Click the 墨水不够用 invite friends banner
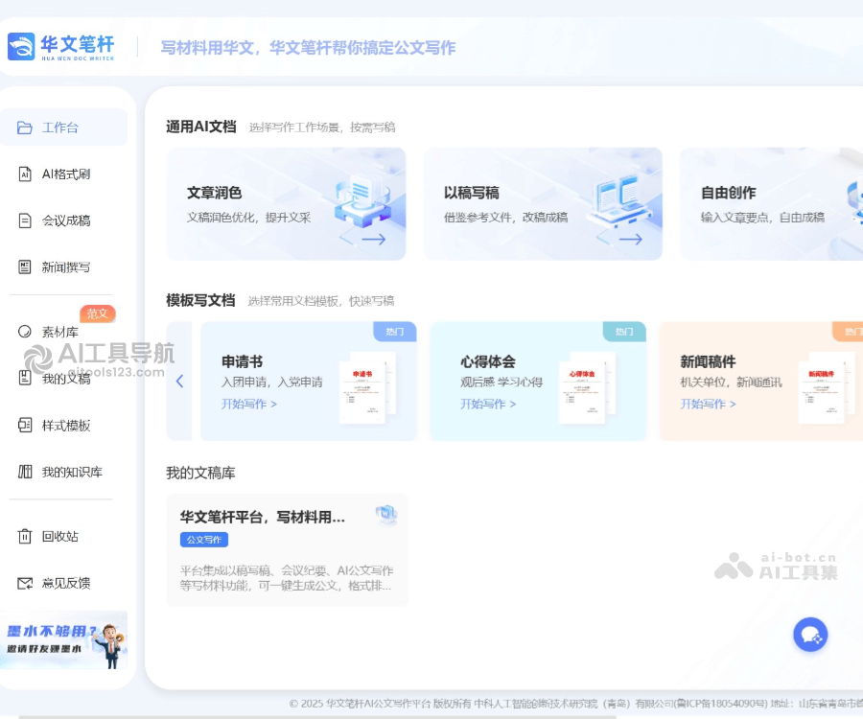This screenshot has height=719, width=863. click(64, 640)
